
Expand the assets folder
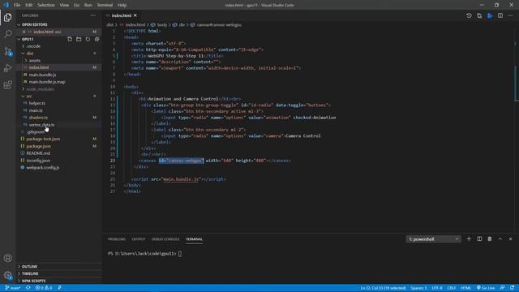34,61
